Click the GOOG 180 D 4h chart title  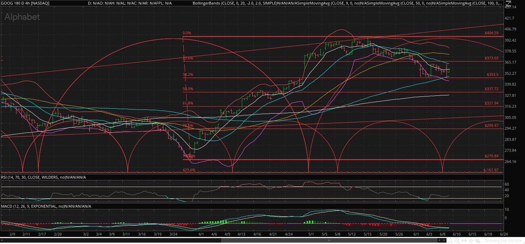(26, 3)
